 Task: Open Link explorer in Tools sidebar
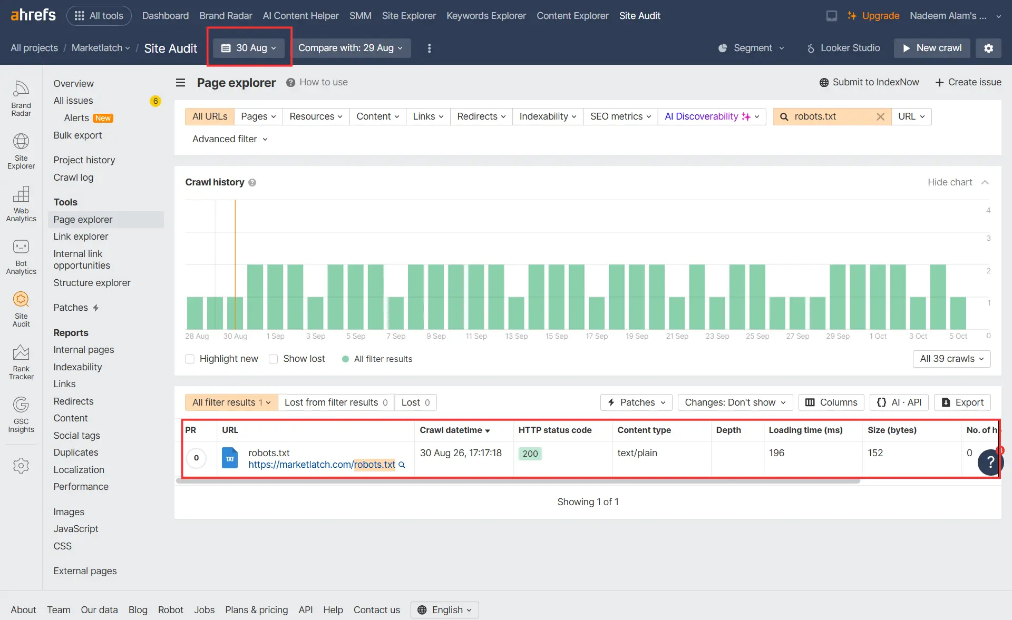[81, 237]
